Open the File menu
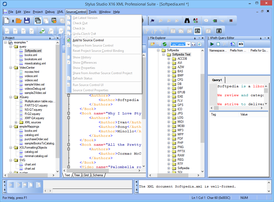 [11, 12]
